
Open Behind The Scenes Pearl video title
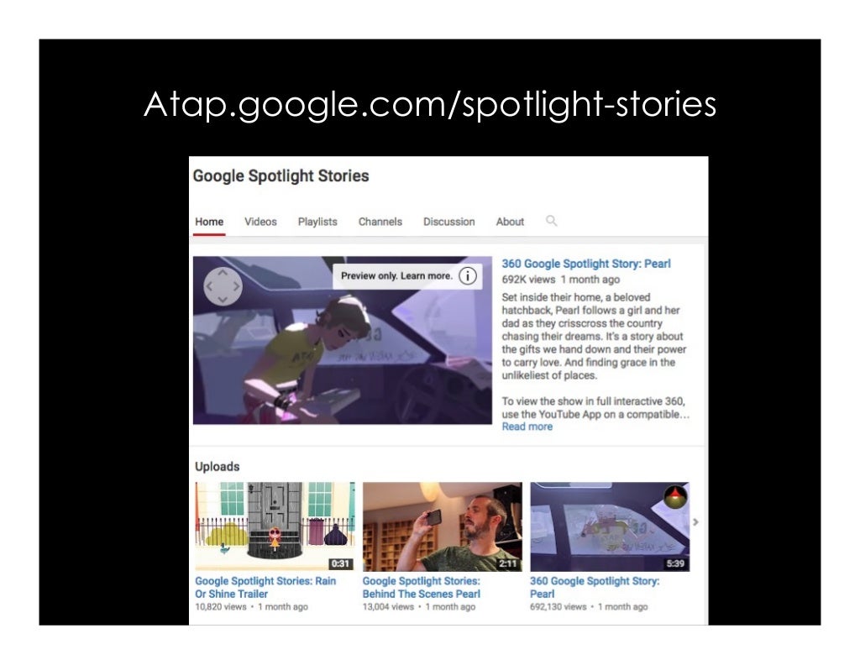(x=422, y=587)
